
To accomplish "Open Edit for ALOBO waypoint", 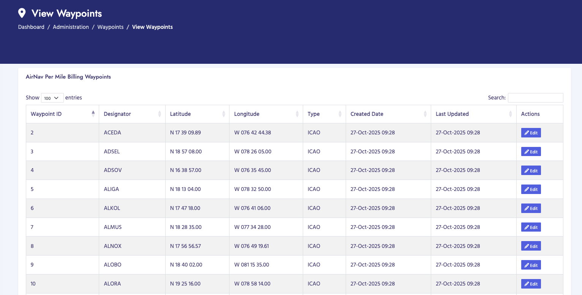I will point(531,265).
